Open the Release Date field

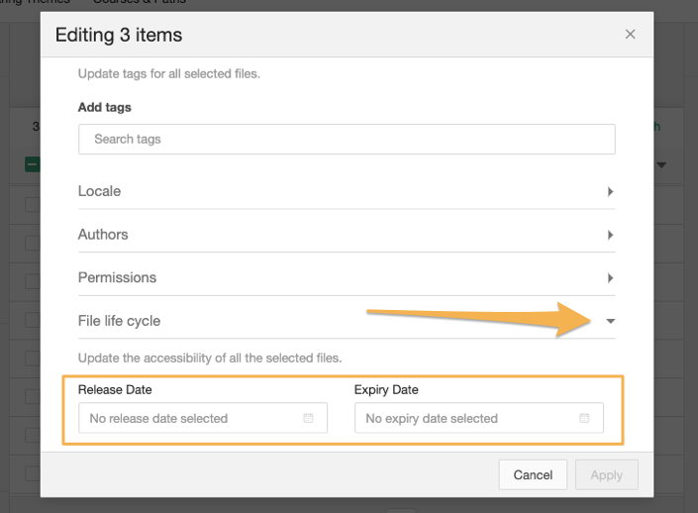click(x=203, y=418)
